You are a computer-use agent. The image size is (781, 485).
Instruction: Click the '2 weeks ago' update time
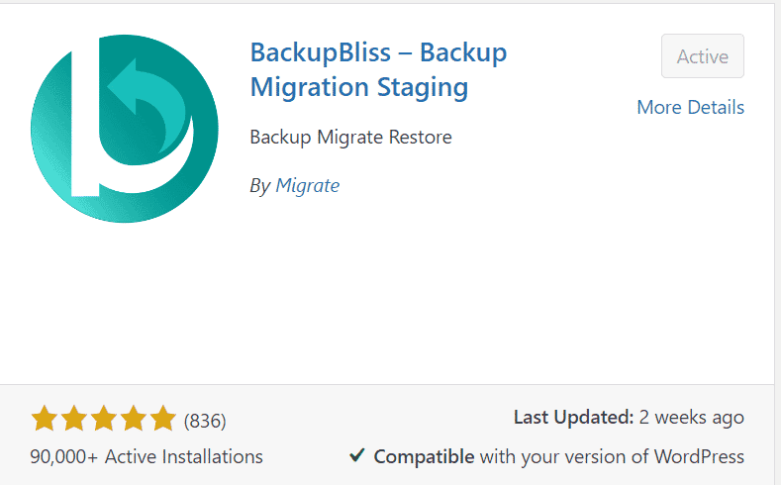[691, 418]
